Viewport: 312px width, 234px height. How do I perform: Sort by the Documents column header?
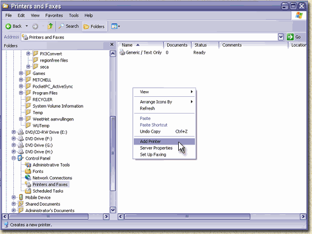pos(177,45)
